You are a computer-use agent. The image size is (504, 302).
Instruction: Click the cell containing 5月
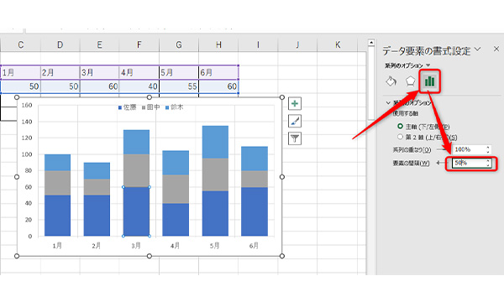coord(179,72)
